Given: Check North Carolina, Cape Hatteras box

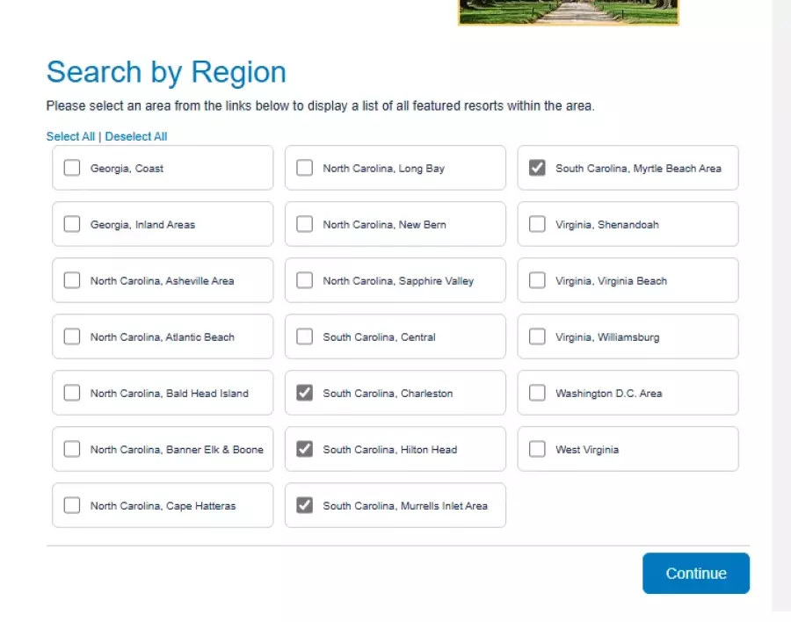Looking at the screenshot, I should pyautogui.click(x=72, y=505).
